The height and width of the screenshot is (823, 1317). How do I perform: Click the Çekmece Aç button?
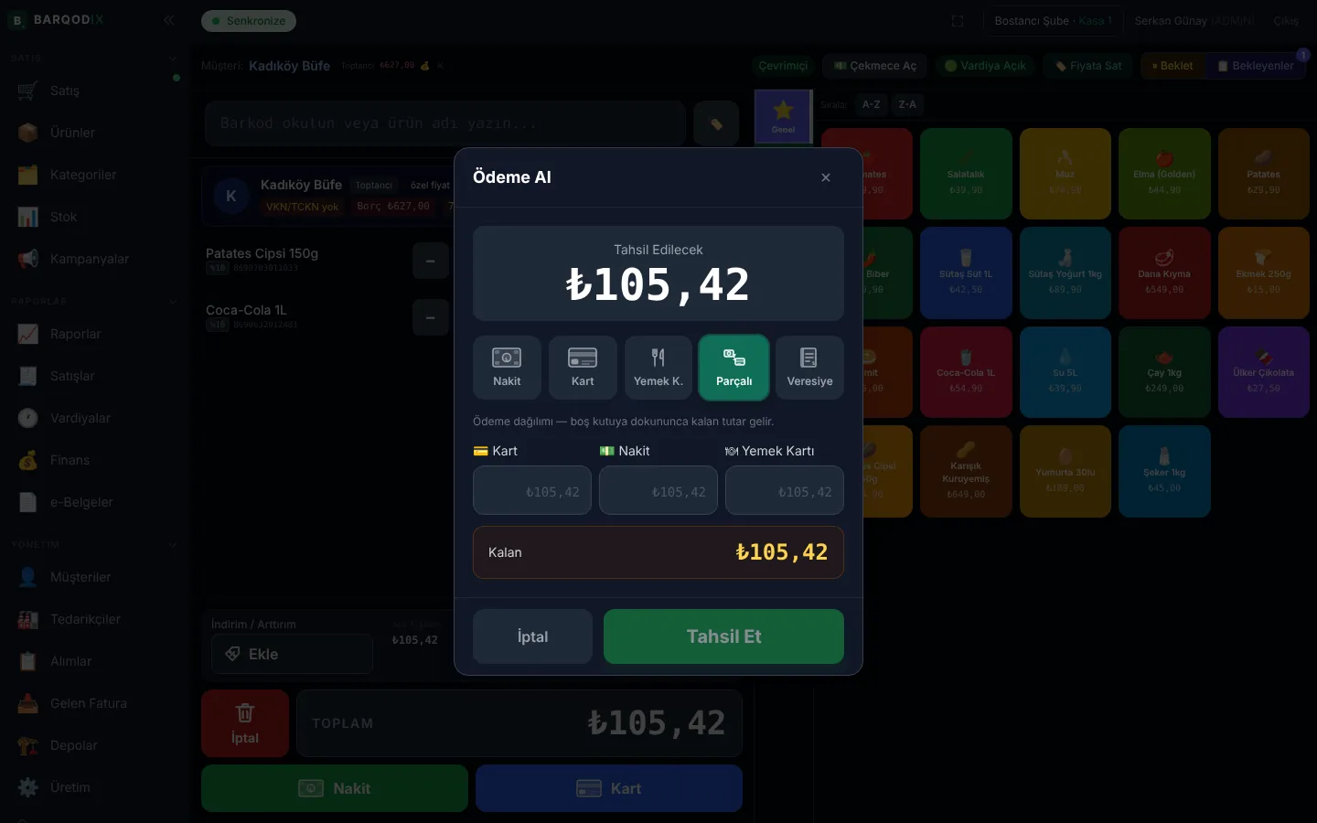[875, 66]
